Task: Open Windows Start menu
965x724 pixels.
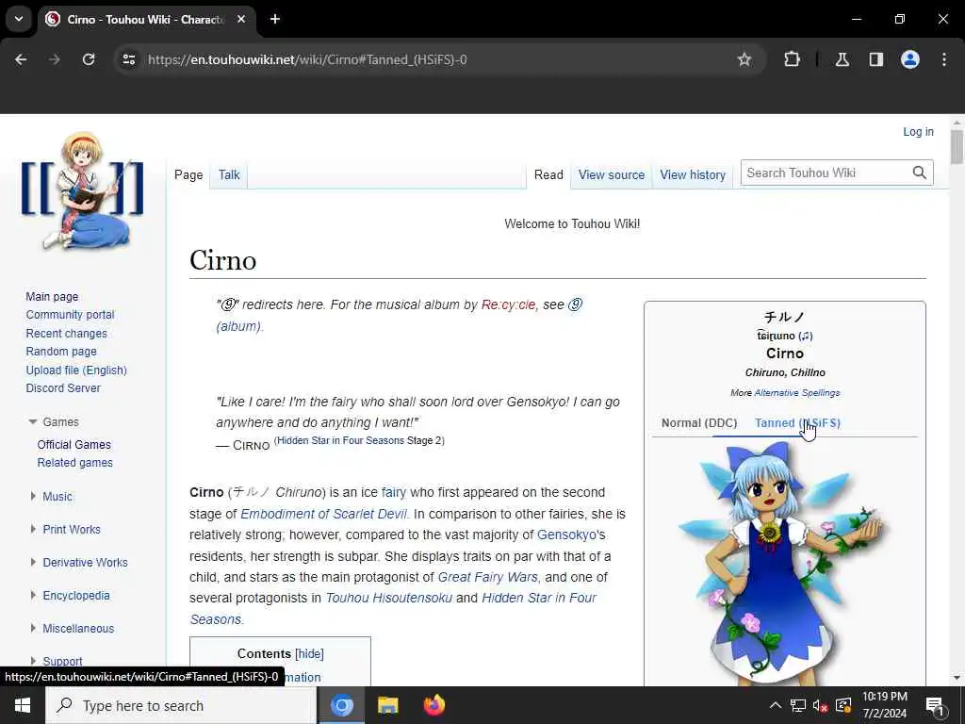Action: point(23,705)
